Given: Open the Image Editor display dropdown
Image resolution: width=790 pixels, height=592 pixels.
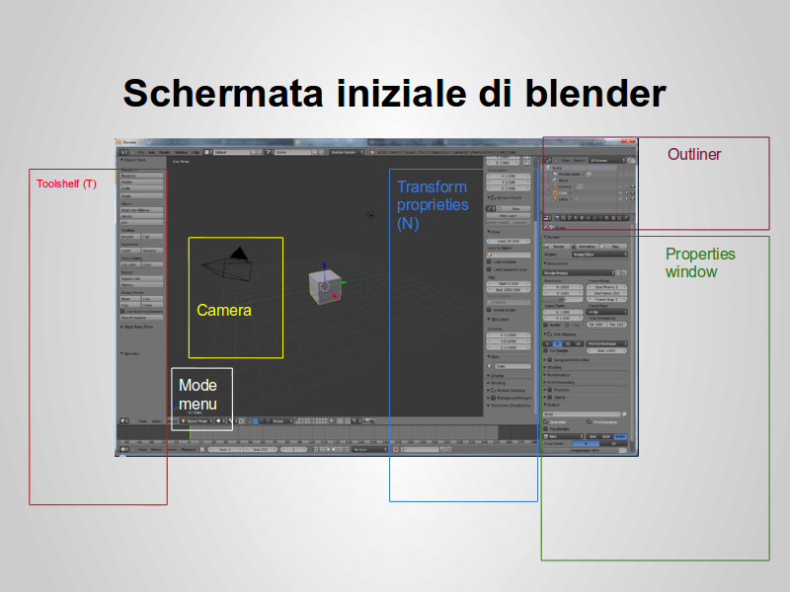Looking at the screenshot, I should (599, 255).
